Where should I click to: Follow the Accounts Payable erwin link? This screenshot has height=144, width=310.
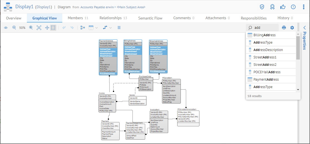97,7
